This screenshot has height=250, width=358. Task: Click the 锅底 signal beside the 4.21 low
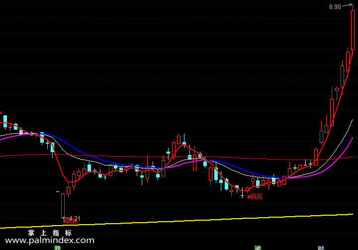pyautogui.click(x=71, y=221)
